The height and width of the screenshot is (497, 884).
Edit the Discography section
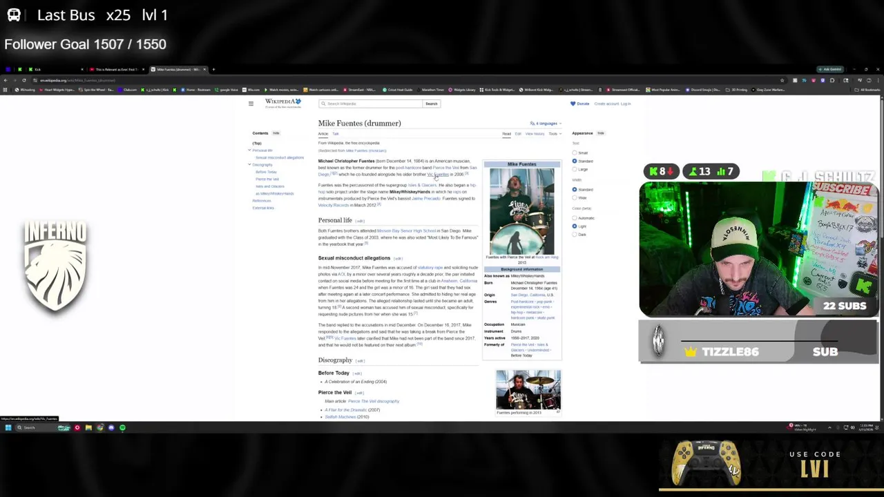(361, 361)
